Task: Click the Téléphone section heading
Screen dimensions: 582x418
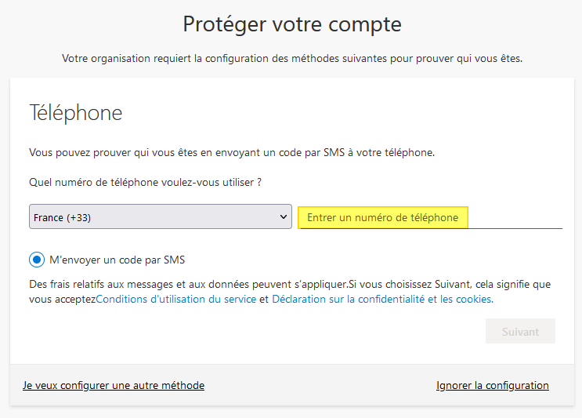Action: 76,113
